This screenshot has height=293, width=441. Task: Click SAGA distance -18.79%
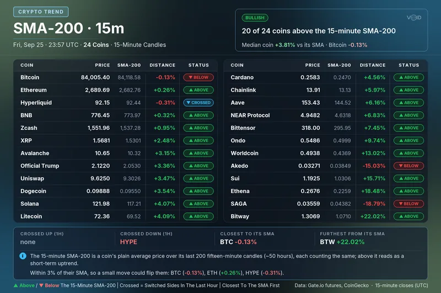click(x=374, y=203)
